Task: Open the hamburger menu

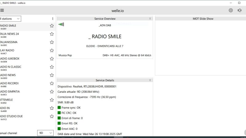Action: 2,10
